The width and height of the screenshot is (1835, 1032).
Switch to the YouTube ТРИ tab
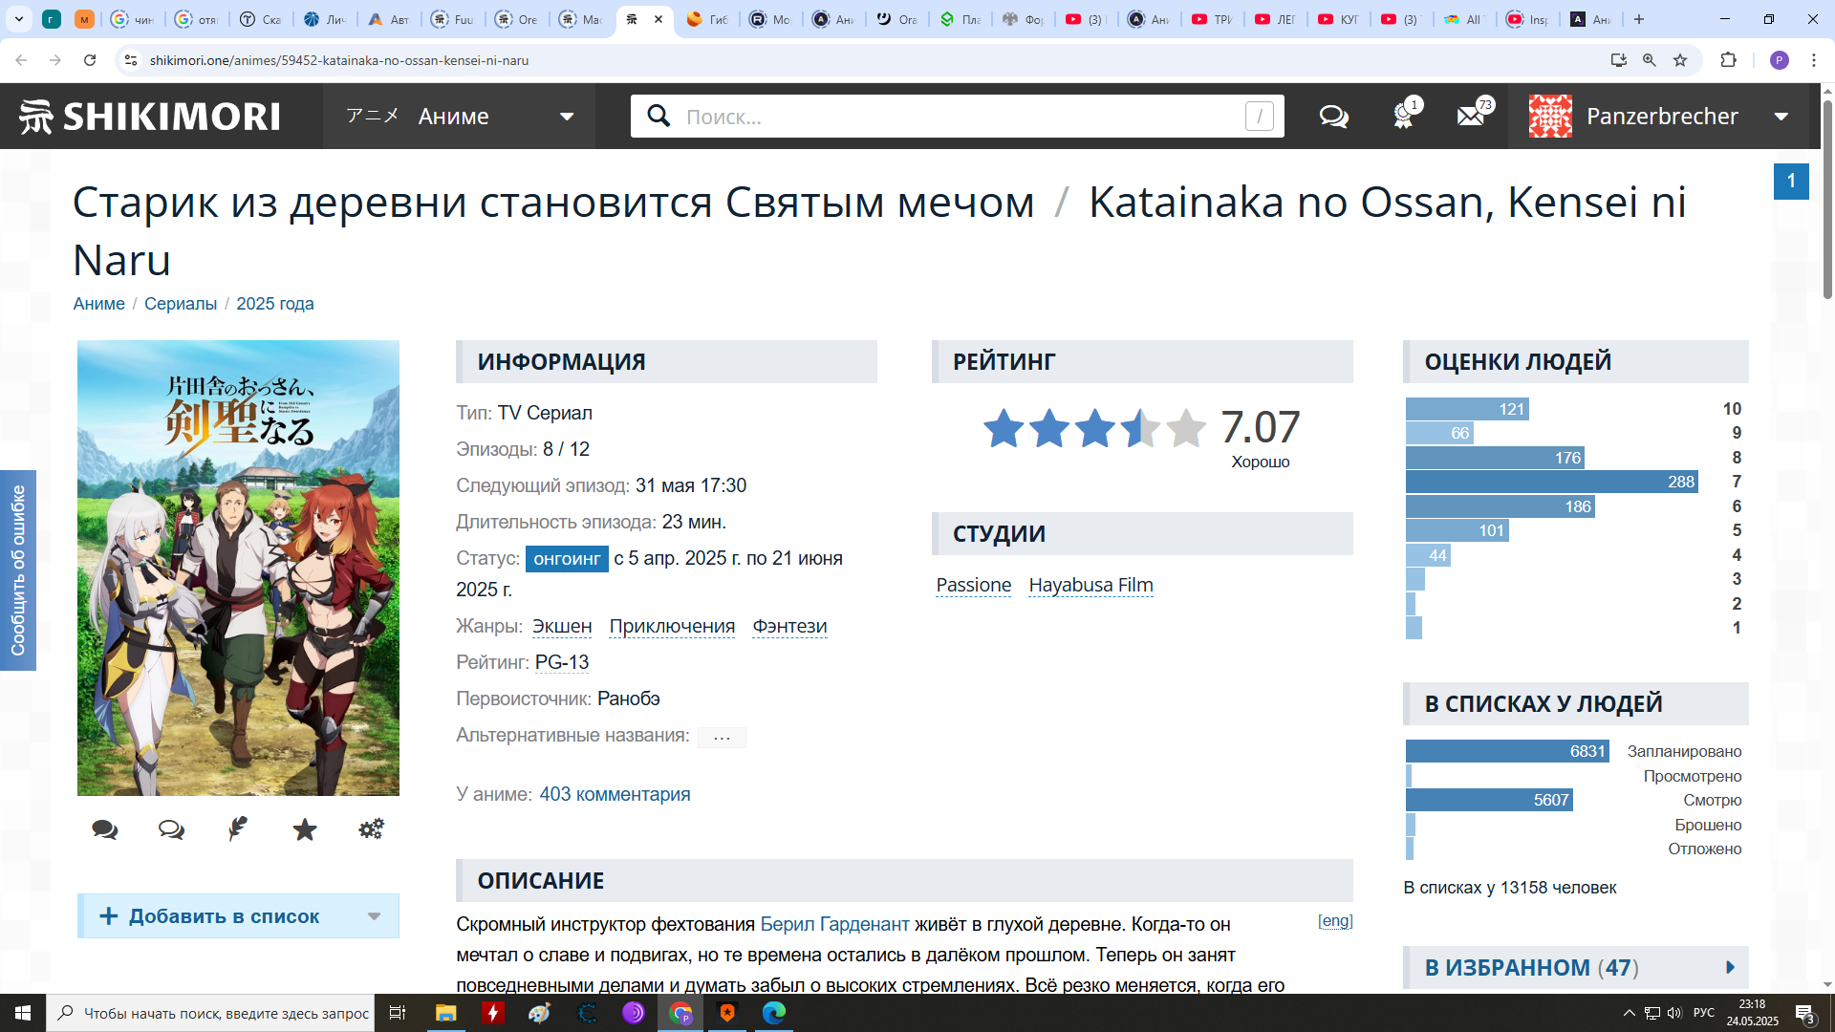click(x=1213, y=19)
